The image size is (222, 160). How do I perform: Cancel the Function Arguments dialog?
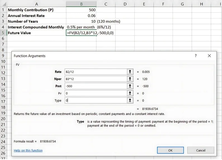(x=200, y=150)
